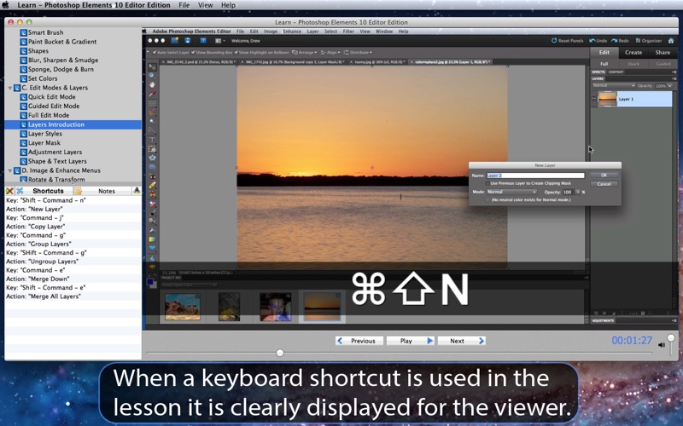
Task: Open the Arrange dropdown in options bar
Action: click(x=305, y=52)
